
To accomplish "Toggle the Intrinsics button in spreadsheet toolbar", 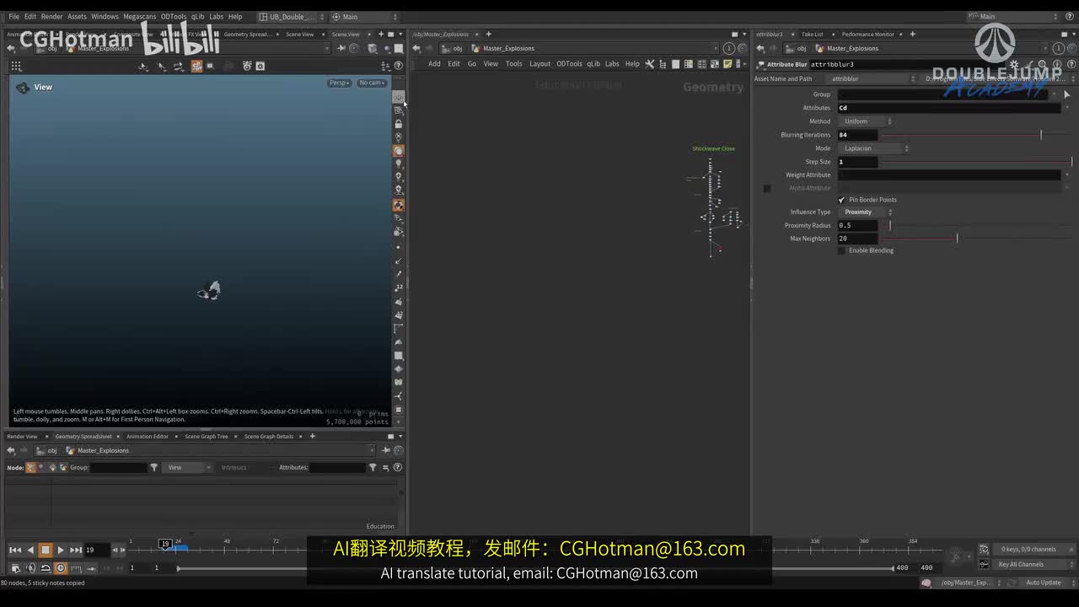I will point(234,467).
